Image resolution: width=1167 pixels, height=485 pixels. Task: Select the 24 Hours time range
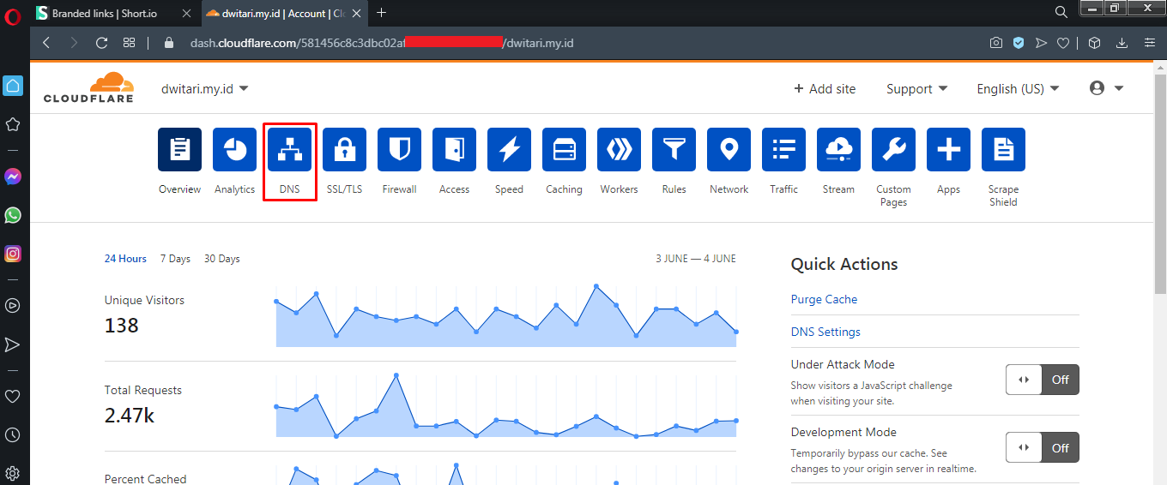[x=125, y=259]
